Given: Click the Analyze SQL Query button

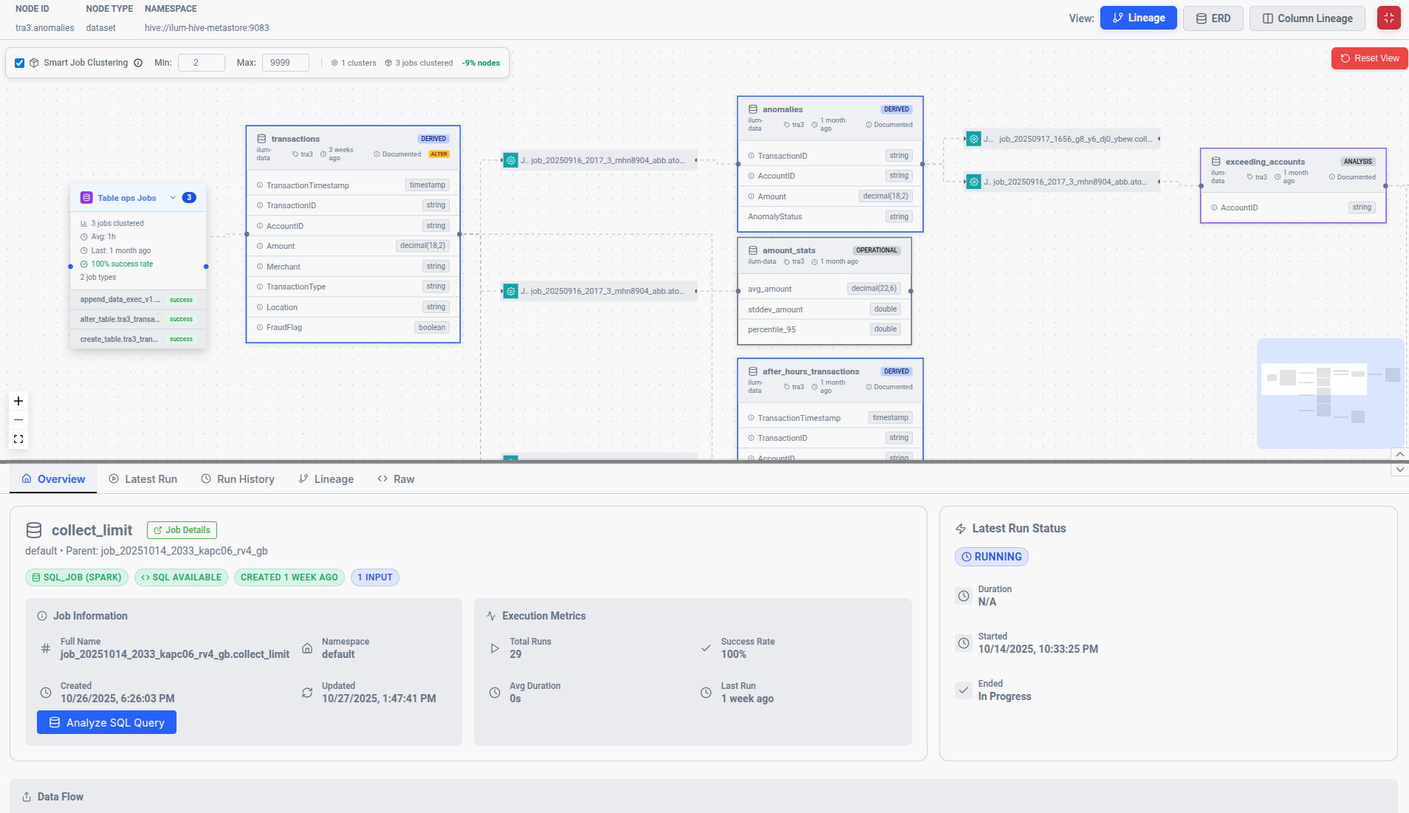Looking at the screenshot, I should point(106,723).
